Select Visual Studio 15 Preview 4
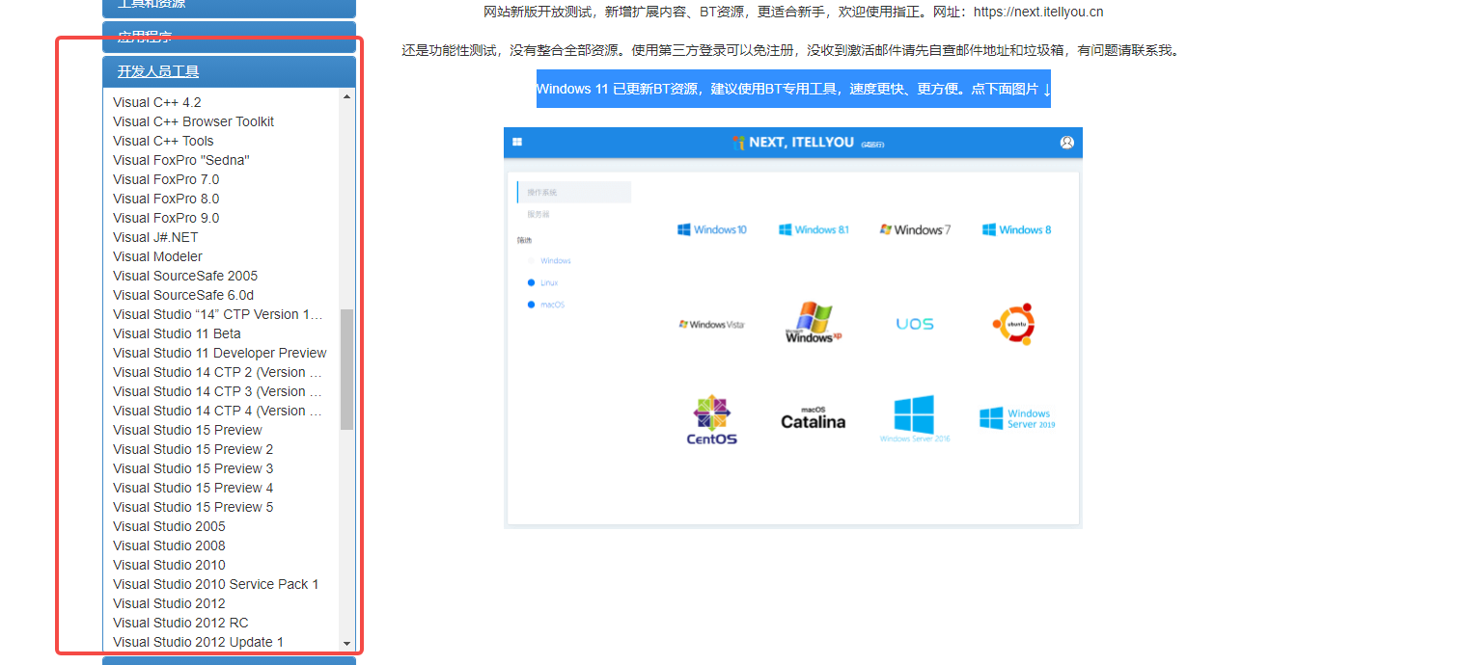This screenshot has height=665, width=1463. pos(193,488)
